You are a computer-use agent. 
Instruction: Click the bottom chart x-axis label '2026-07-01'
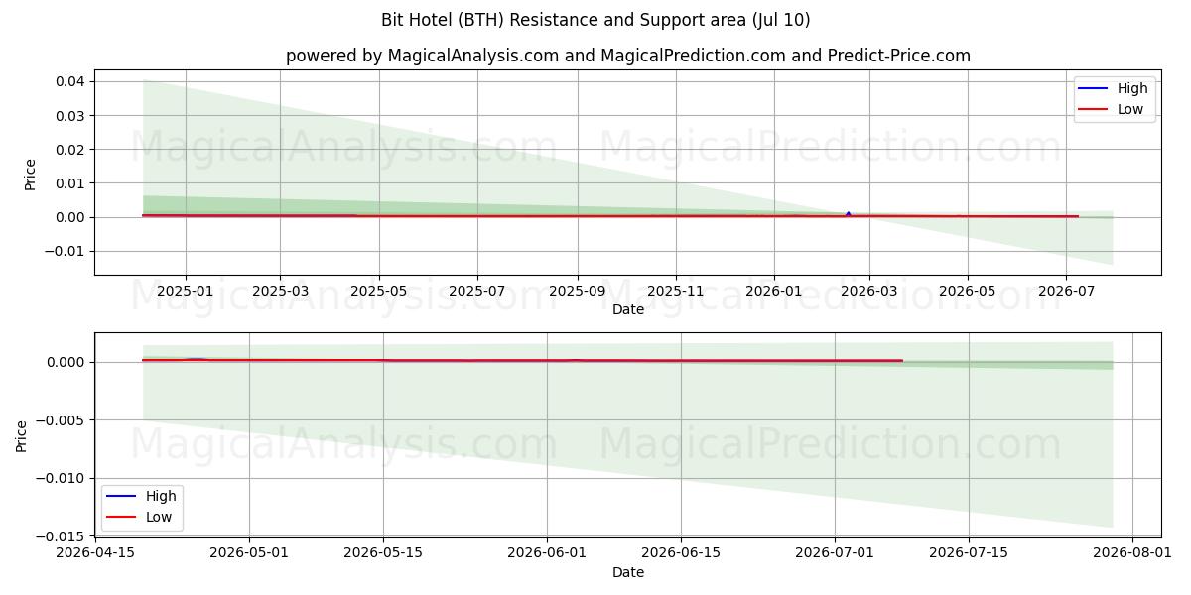(x=835, y=553)
